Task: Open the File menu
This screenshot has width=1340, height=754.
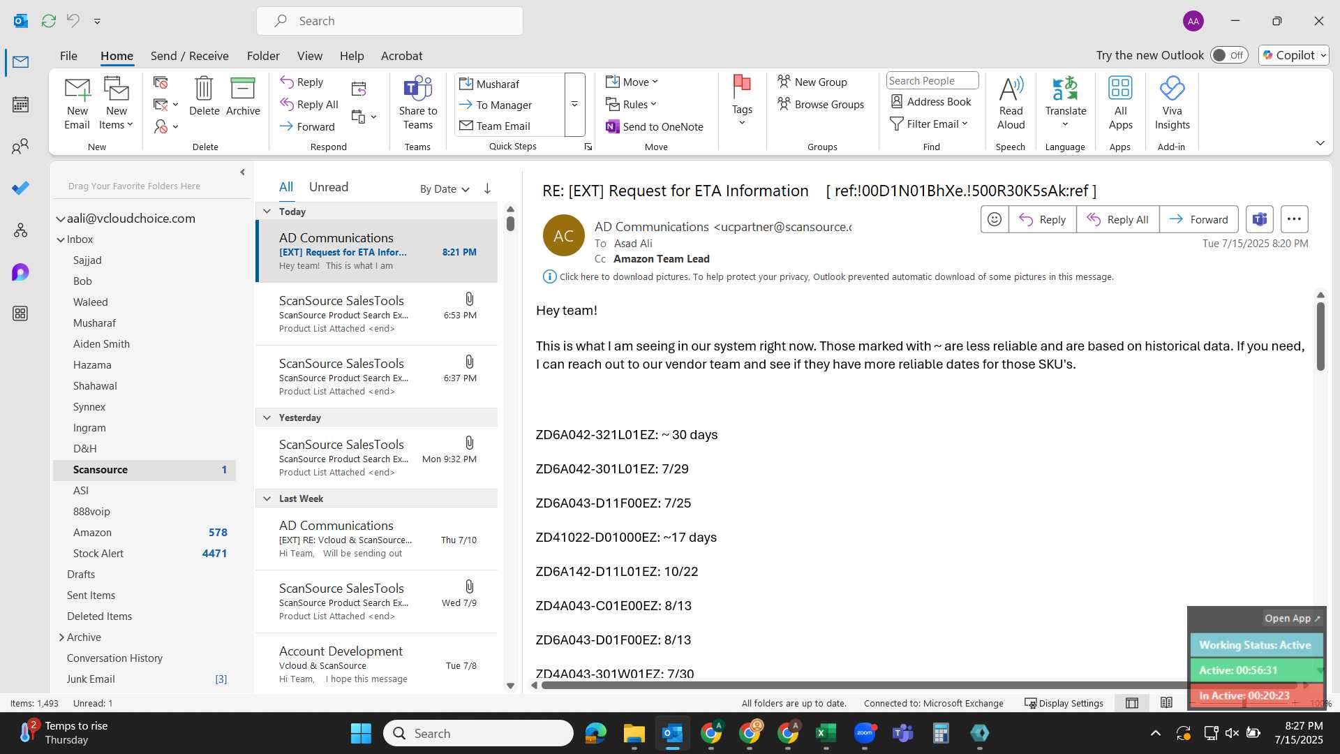Action: tap(68, 56)
